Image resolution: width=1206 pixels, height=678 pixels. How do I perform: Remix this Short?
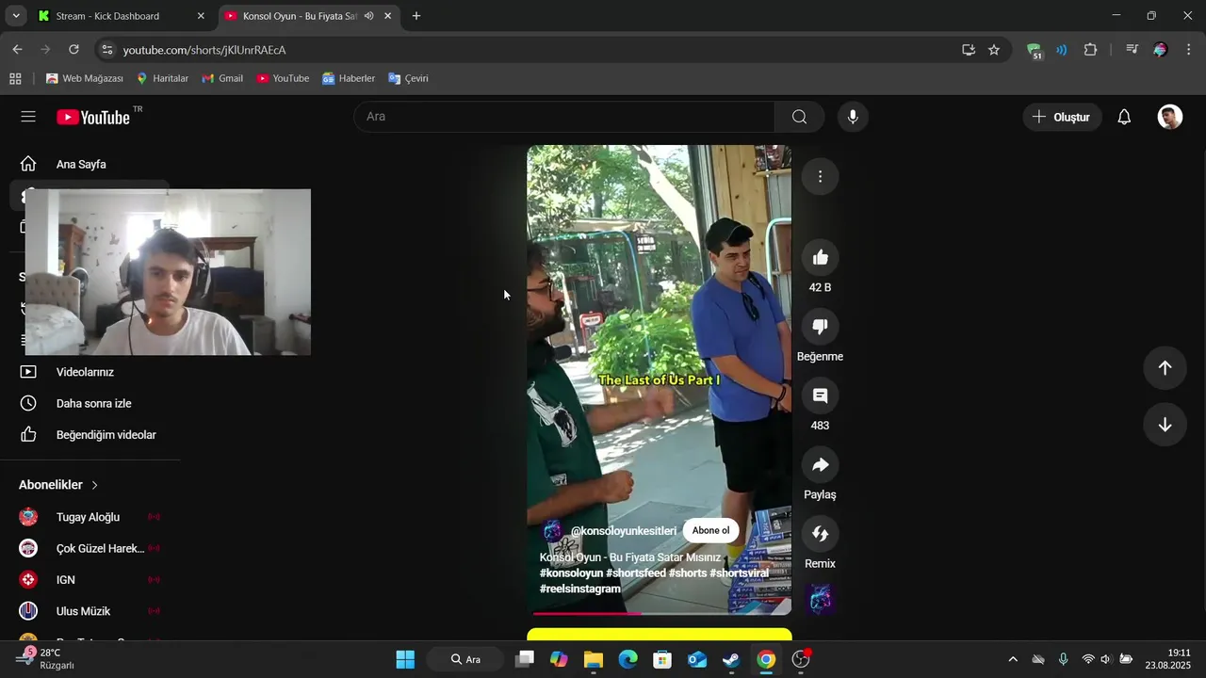pyautogui.click(x=820, y=534)
